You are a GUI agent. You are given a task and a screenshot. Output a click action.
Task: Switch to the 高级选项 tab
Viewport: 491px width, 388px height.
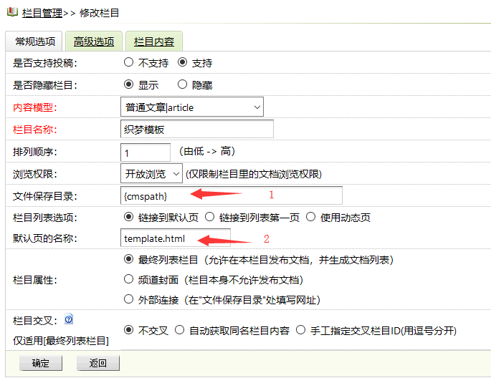pos(94,42)
